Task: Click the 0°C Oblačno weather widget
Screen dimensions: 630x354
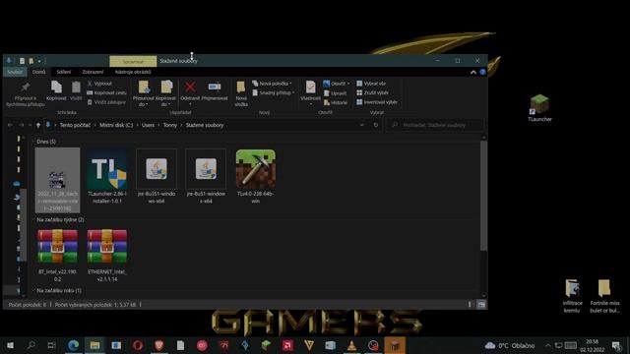Action: click(510, 345)
